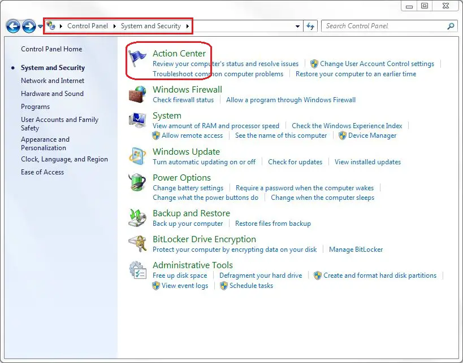Open Ease of Access category
Screen dimensions: 463x363
pyautogui.click(x=42, y=172)
